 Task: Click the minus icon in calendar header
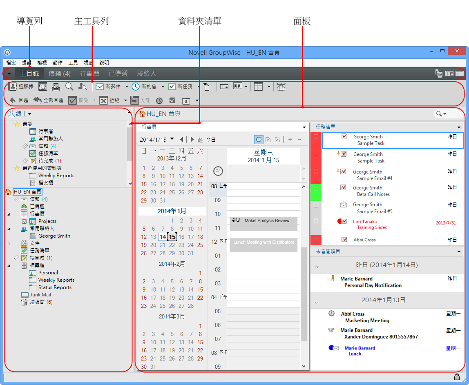tap(299, 140)
